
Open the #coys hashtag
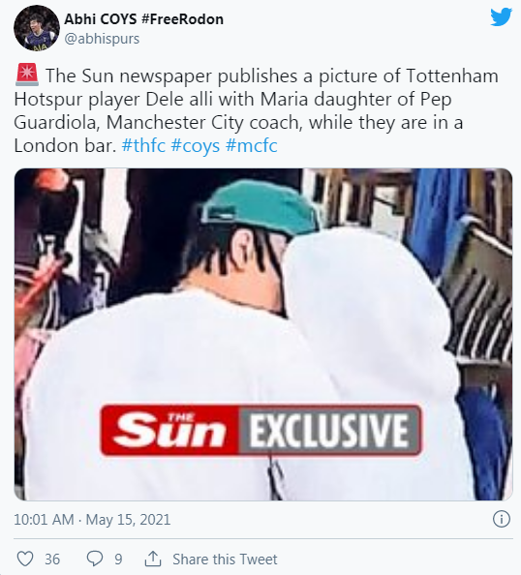[196, 146]
